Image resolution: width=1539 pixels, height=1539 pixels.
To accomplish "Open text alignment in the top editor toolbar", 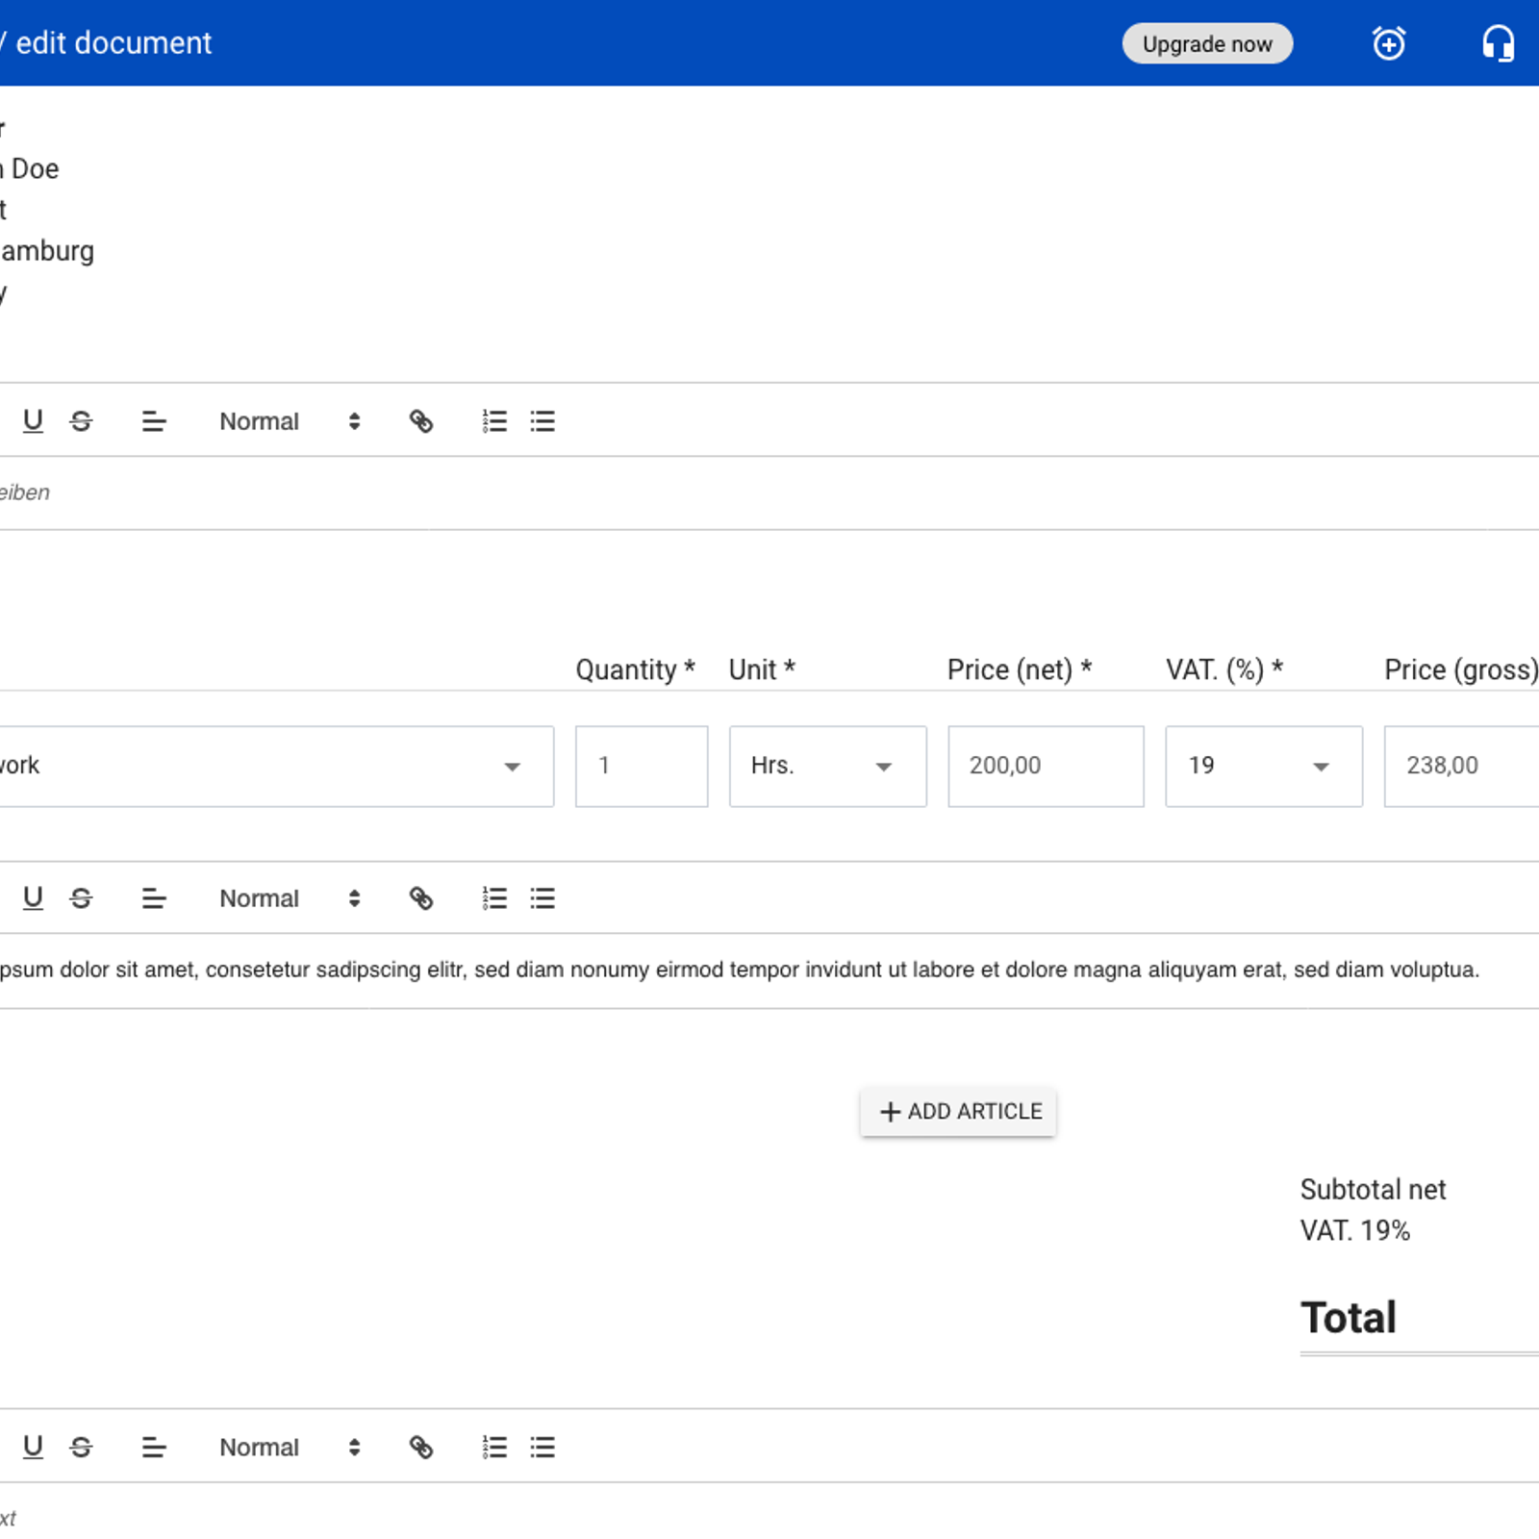I will (x=154, y=421).
